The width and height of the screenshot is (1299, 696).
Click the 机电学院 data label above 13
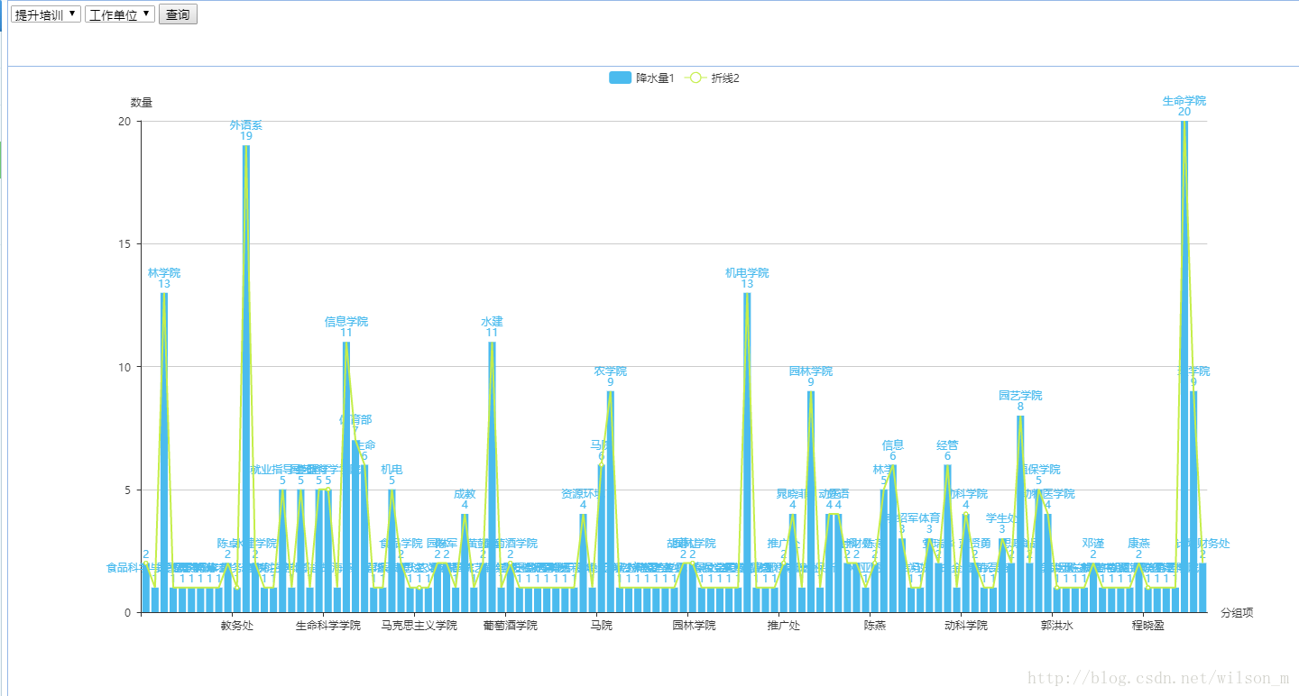tap(747, 272)
